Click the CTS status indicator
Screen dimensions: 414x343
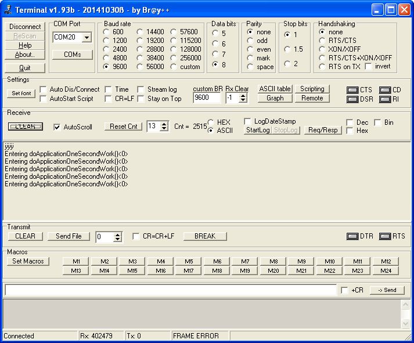(x=352, y=90)
